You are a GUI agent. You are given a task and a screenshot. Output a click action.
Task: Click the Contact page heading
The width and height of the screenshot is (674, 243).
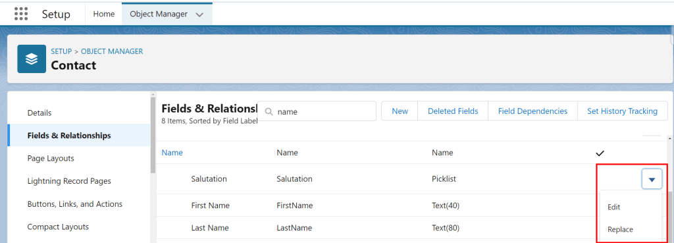(x=74, y=65)
